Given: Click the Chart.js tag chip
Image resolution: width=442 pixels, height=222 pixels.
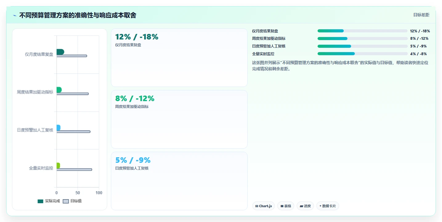Looking at the screenshot, I should [x=263, y=206].
